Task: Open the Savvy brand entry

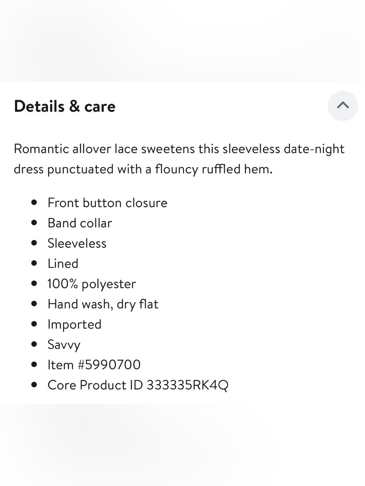Action: pos(64,345)
